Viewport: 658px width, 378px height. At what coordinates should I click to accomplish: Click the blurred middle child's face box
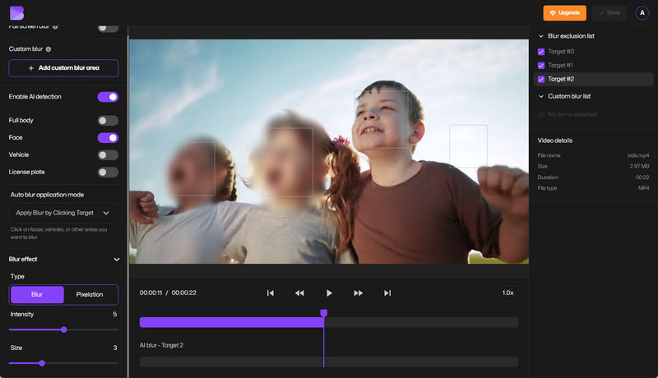click(288, 162)
